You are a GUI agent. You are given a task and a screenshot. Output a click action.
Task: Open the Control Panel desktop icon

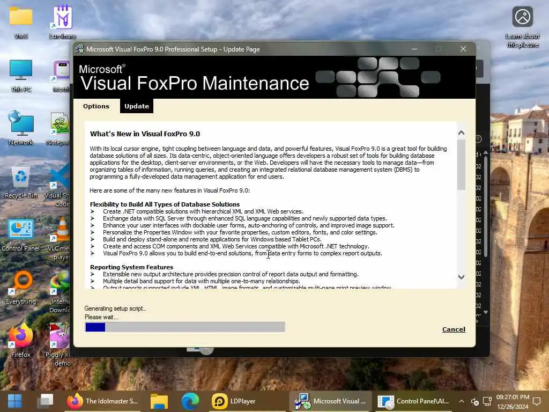(x=21, y=236)
